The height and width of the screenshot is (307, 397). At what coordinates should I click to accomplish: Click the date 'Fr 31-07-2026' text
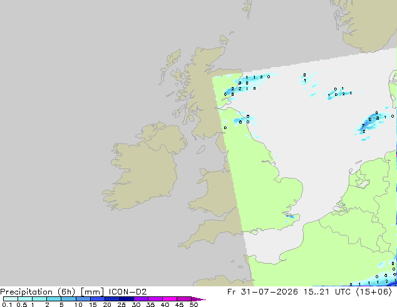click(x=262, y=292)
